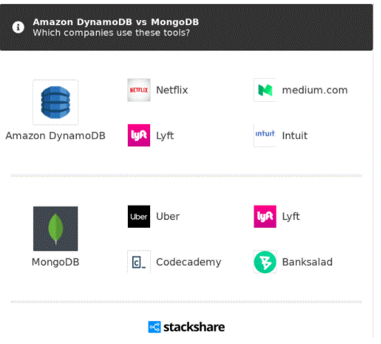Click the Netflix company name

point(172,90)
